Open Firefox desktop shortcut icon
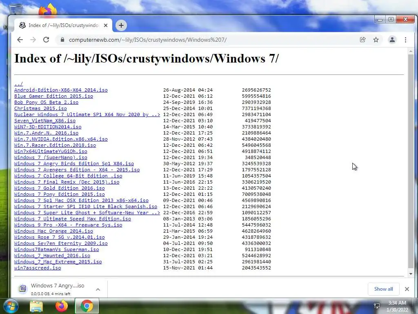Viewport: 418px width, 314px height. click(x=48, y=10)
